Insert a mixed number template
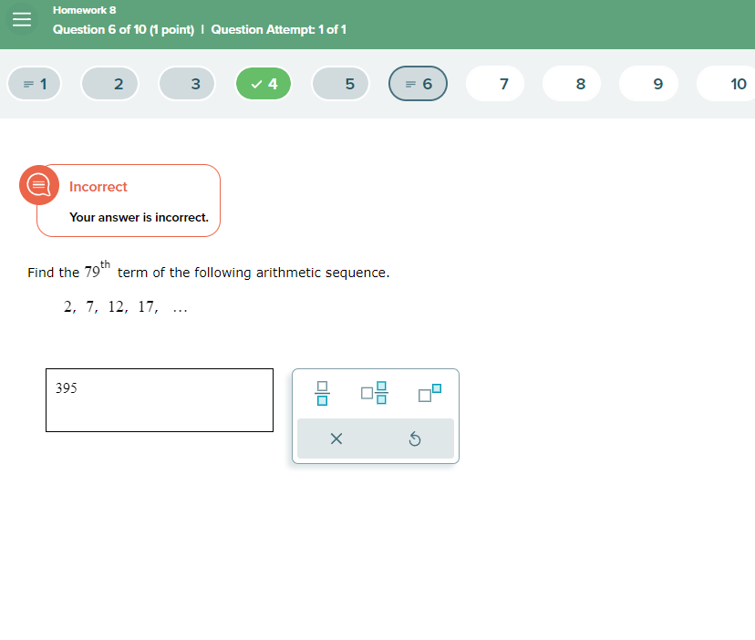The image size is (755, 640). 374,393
